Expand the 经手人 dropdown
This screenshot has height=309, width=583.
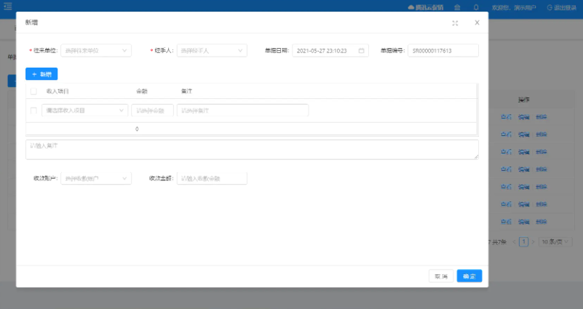tap(212, 50)
